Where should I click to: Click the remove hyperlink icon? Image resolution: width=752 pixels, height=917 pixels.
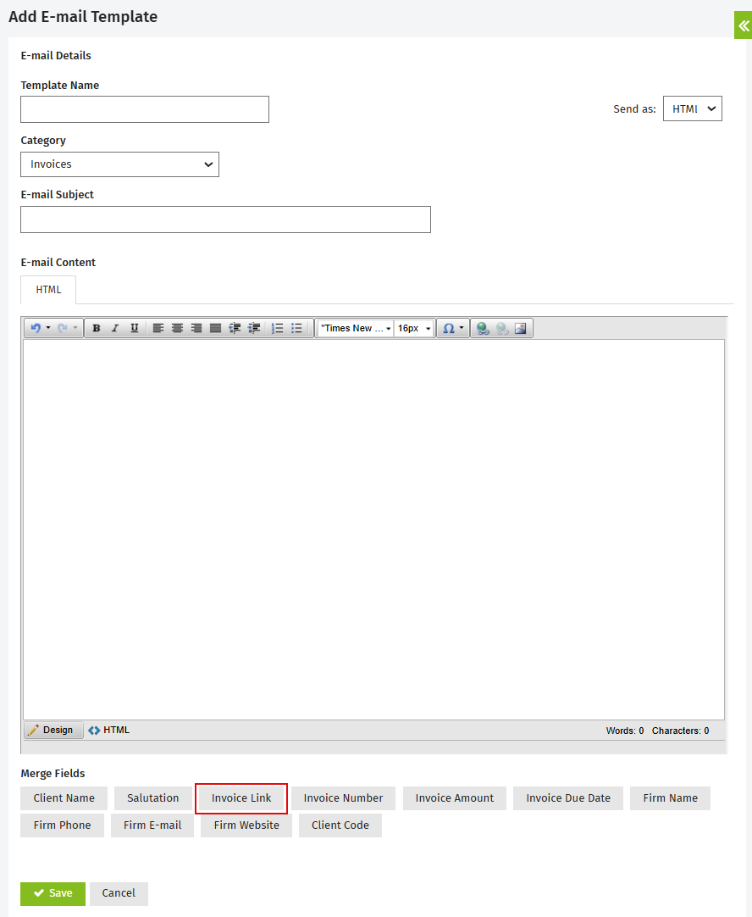(x=502, y=328)
